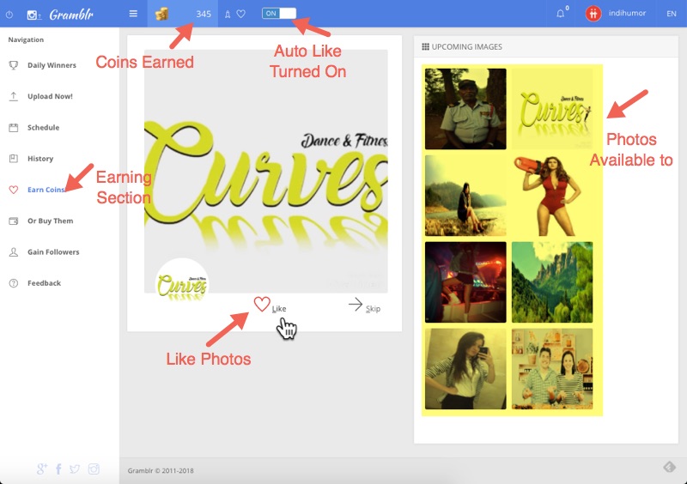Click the trophy icon beside Daily Winners
This screenshot has height=484, width=687.
pyautogui.click(x=14, y=65)
